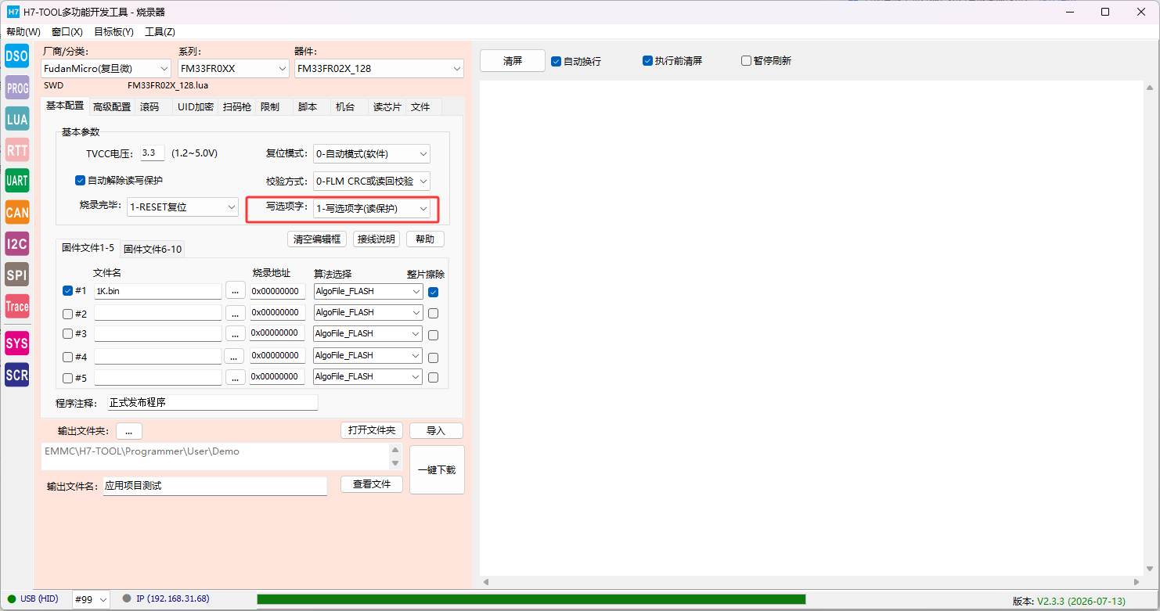Image resolution: width=1160 pixels, height=611 pixels.
Task: Open the SPI sidebar icon
Action: pyautogui.click(x=16, y=275)
